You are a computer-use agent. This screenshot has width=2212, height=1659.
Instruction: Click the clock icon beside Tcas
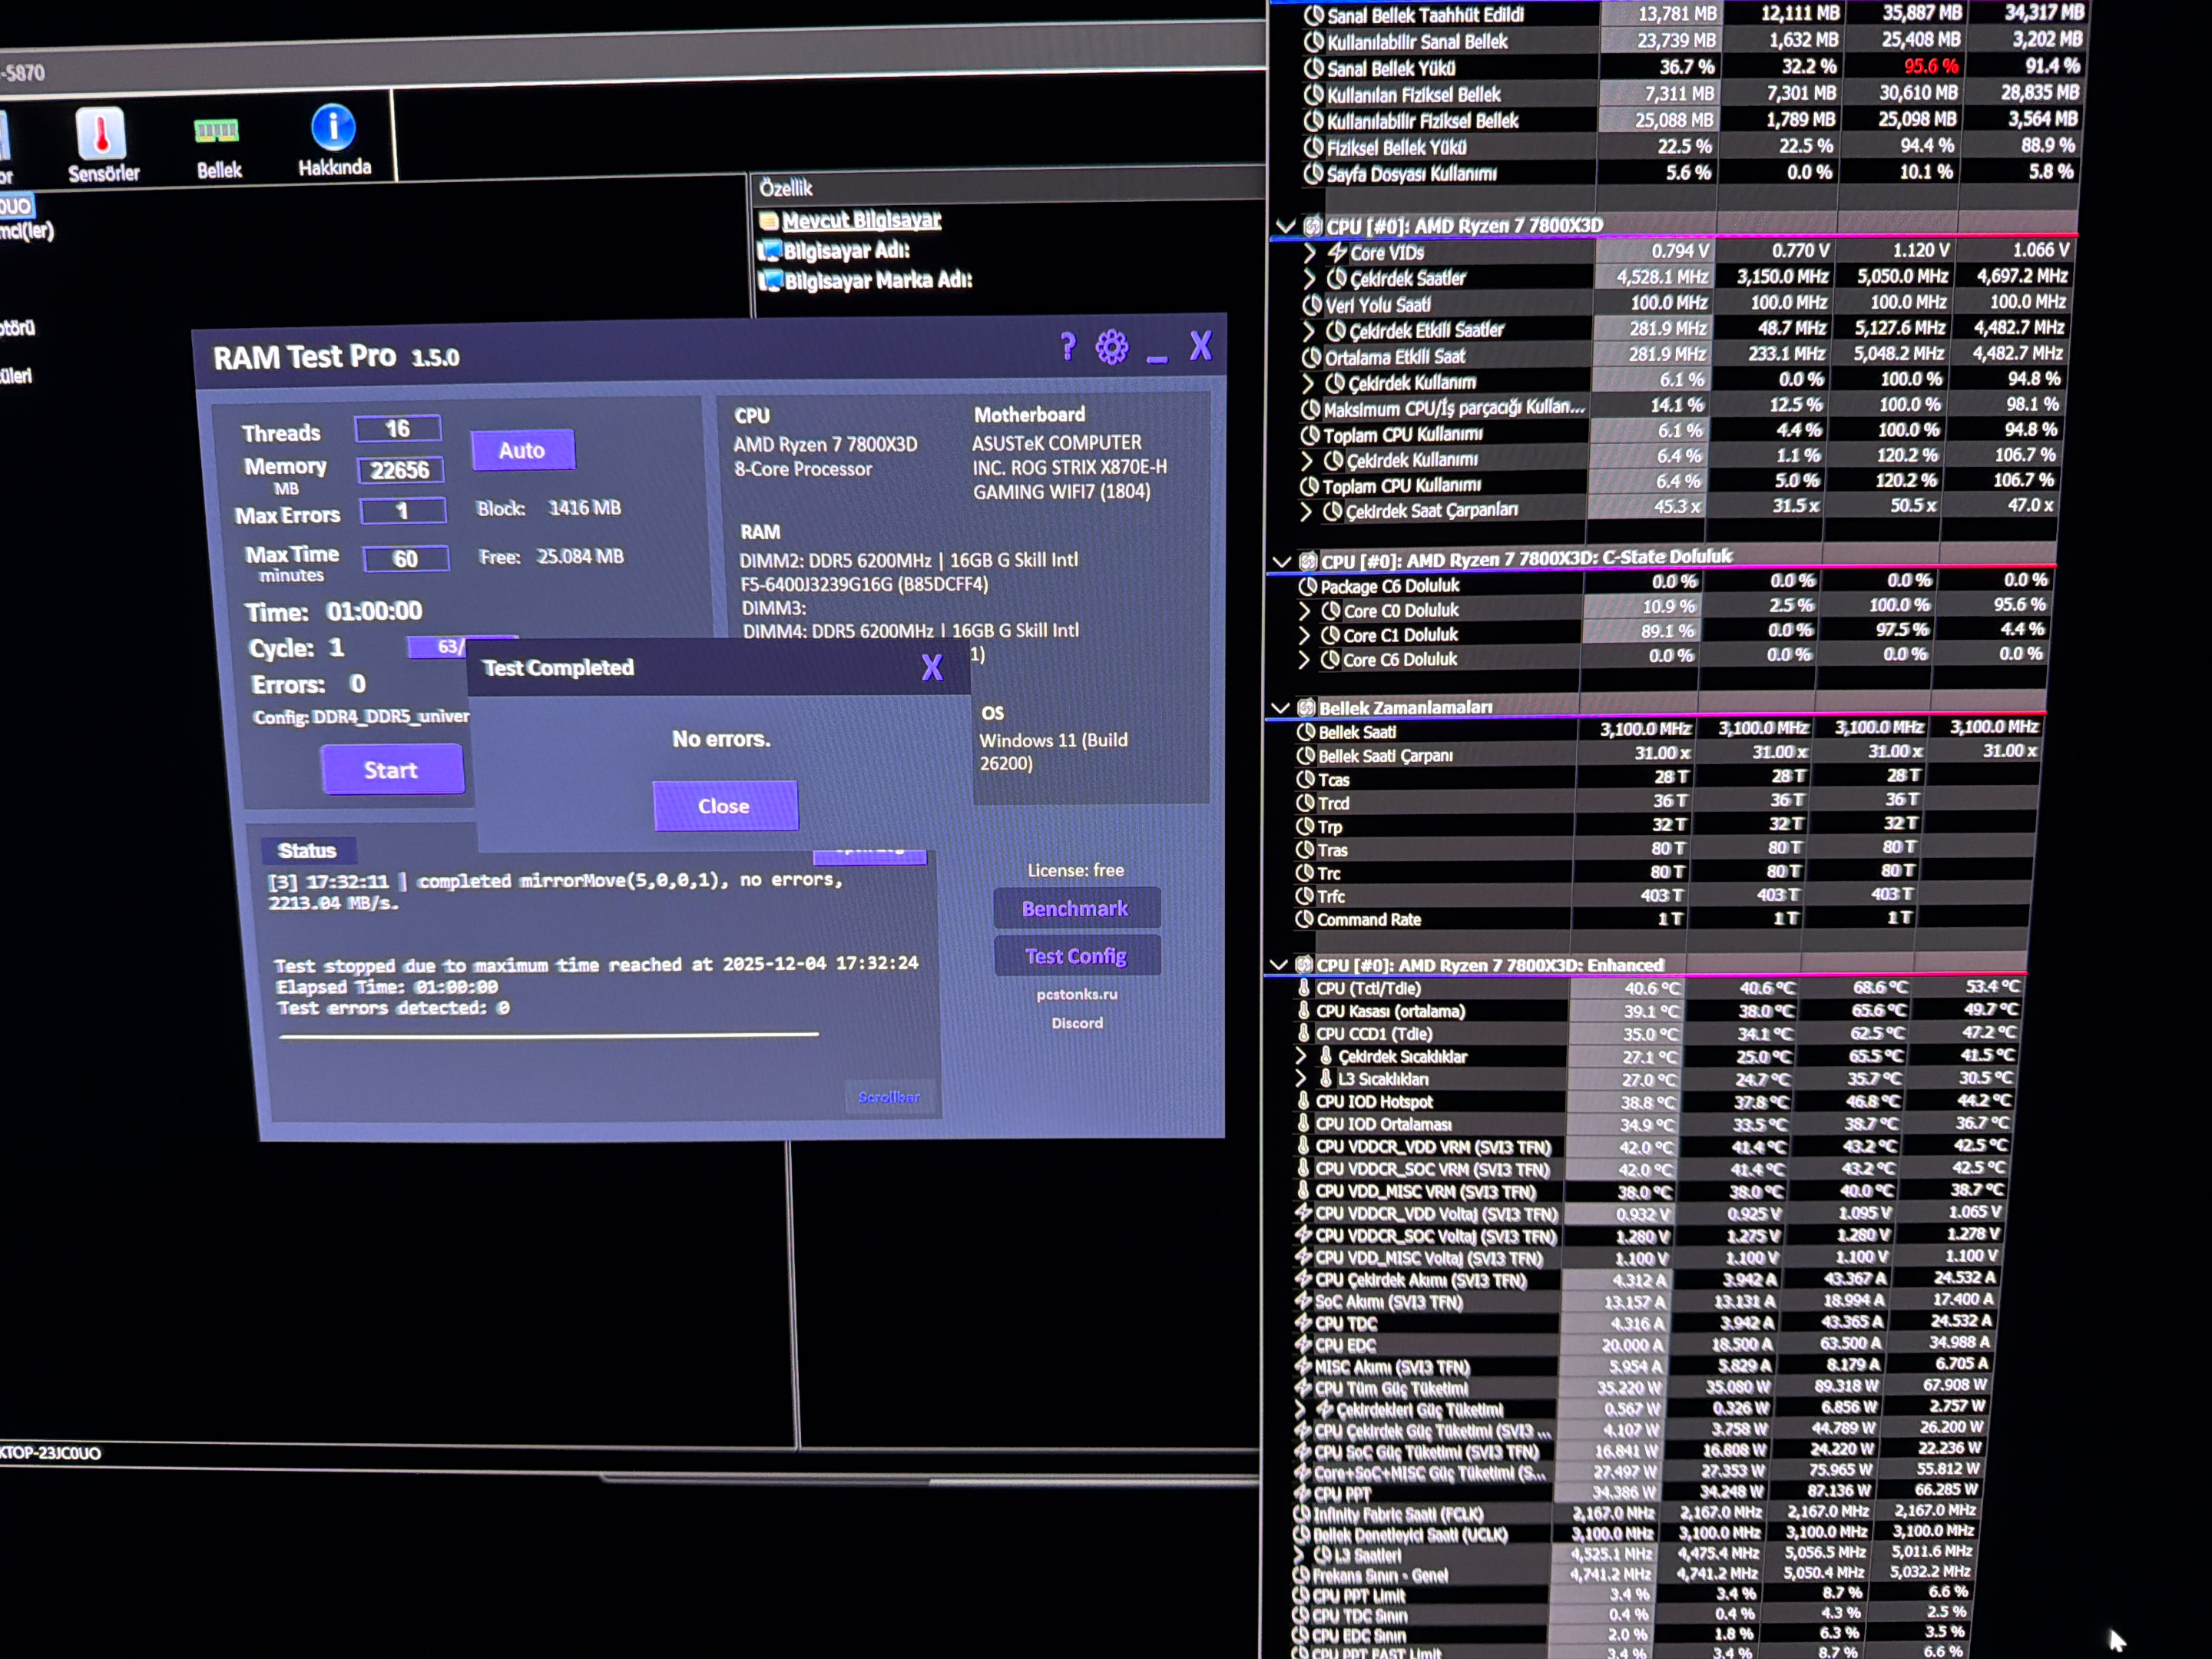[x=1305, y=779]
